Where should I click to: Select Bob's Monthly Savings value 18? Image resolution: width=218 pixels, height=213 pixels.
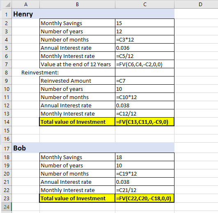[145, 157]
